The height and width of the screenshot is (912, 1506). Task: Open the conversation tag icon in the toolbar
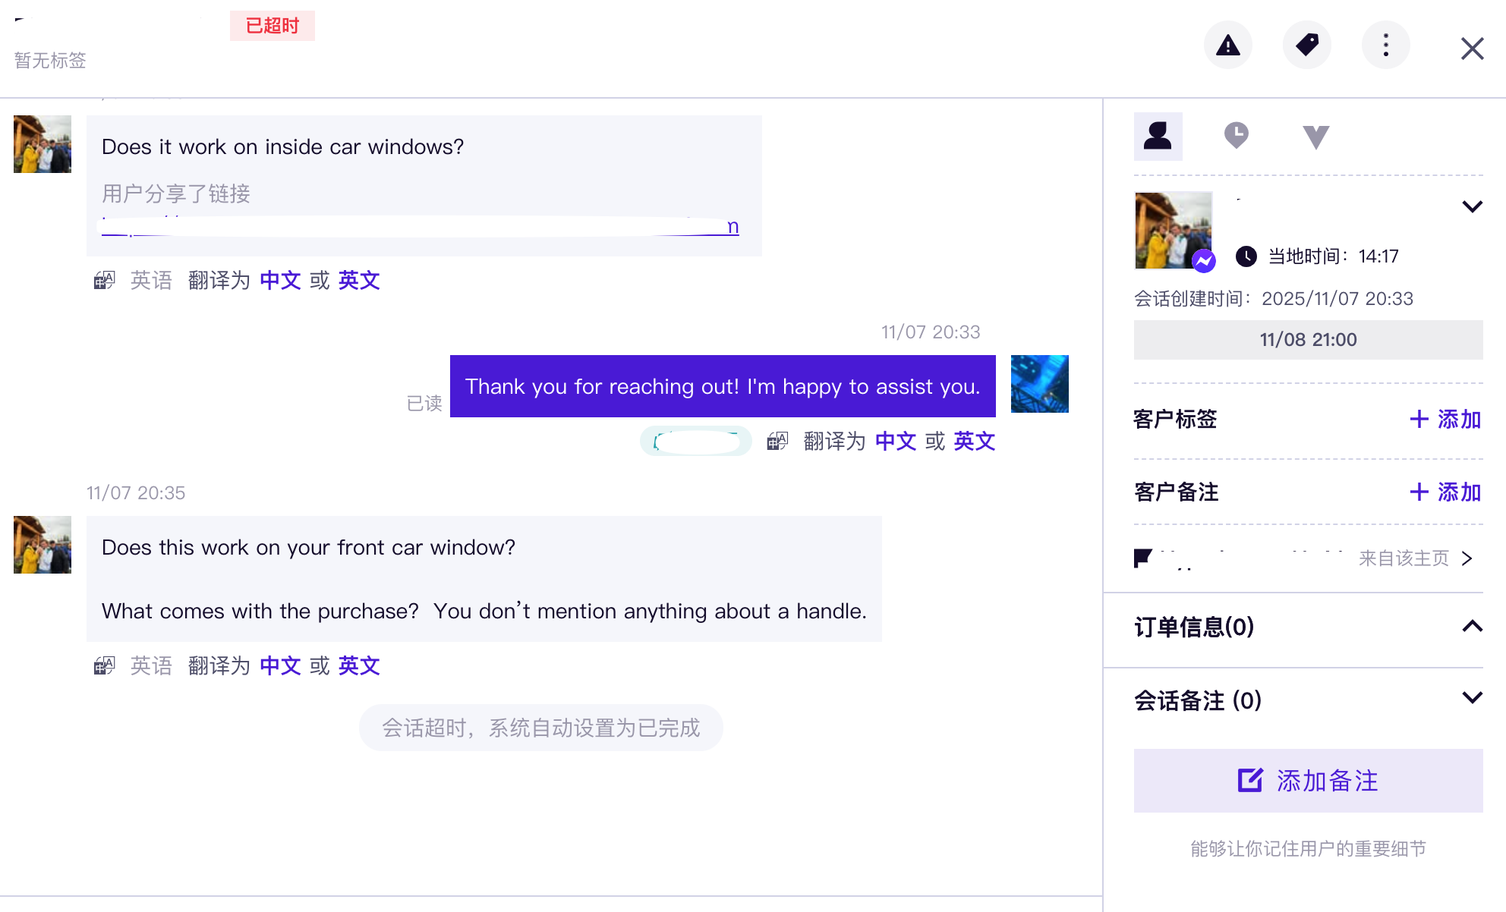[x=1306, y=45]
